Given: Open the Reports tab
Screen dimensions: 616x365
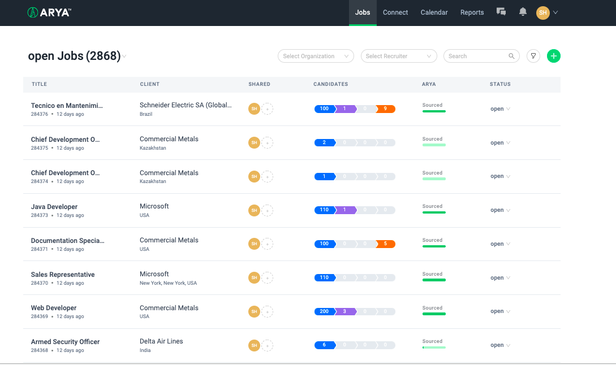Looking at the screenshot, I should 472,12.
